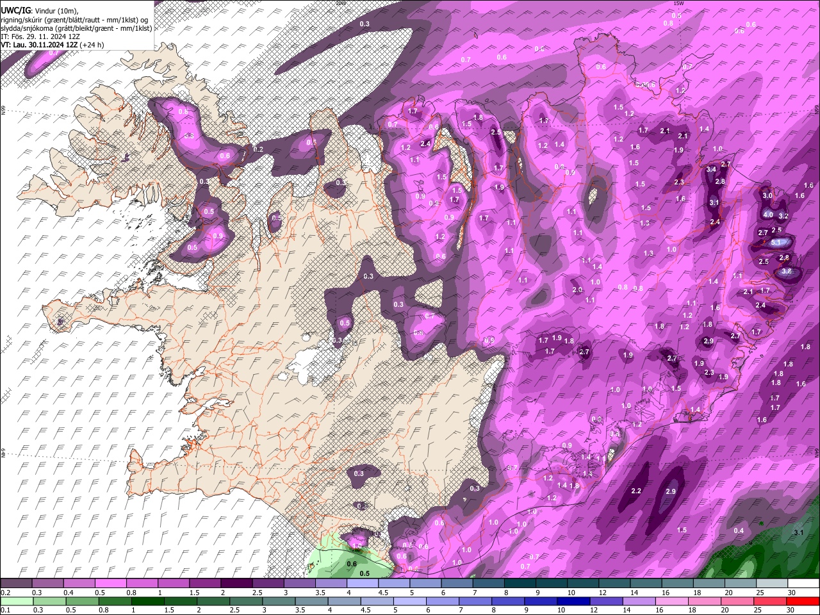The width and height of the screenshot is (820, 615).
Task: Click the 5.1 snowfall maximum value
Action: click(776, 242)
